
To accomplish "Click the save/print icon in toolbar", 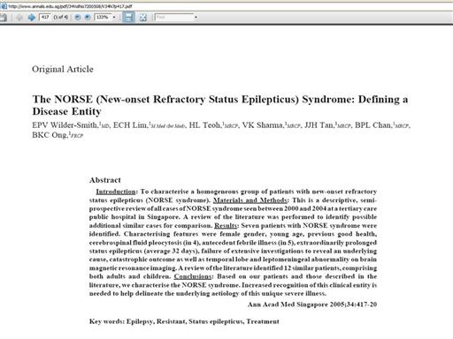I will coord(3,18).
